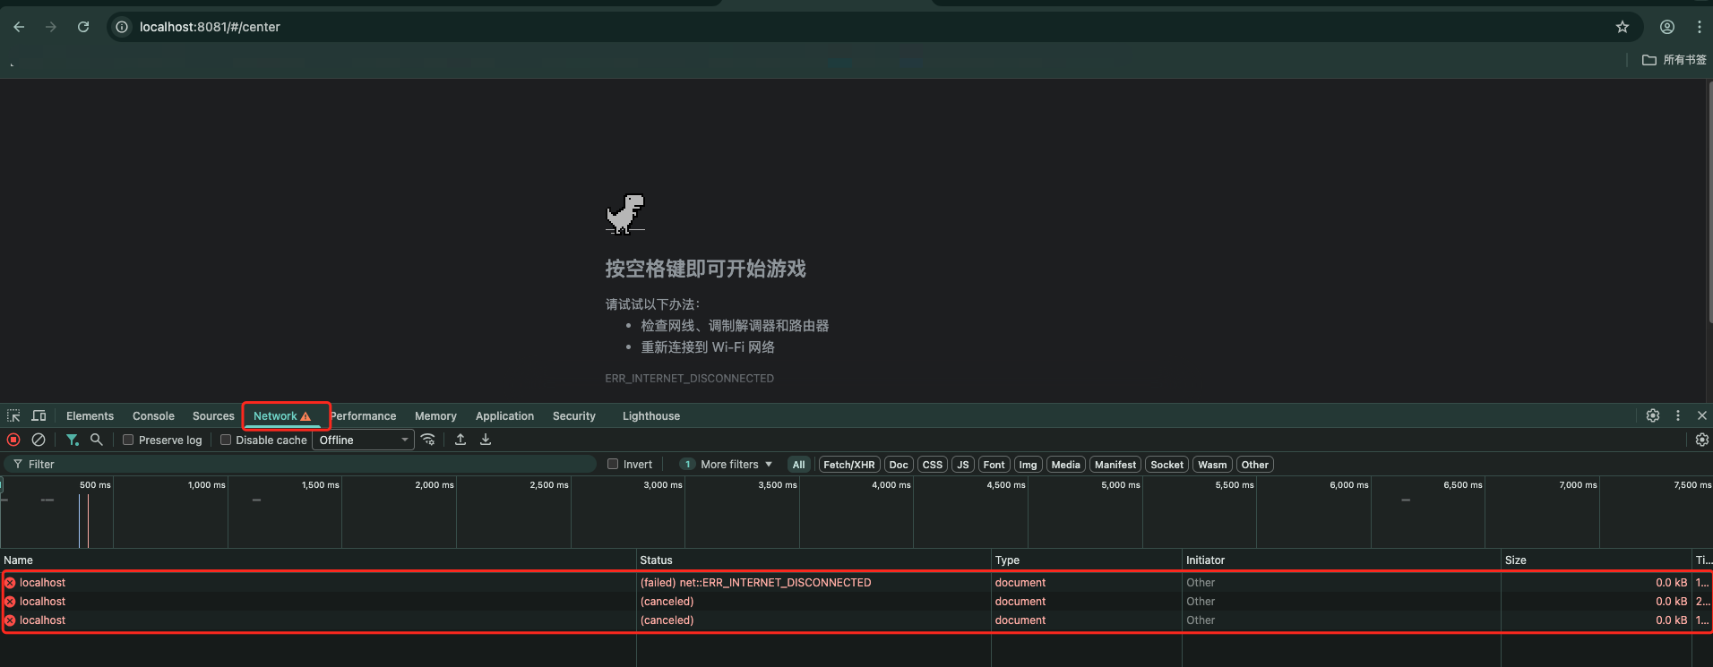Select the failed ERR_INTERNET_DISCONNECTED localhost request
Viewport: 1713px width, 667px height.
pyautogui.click(x=856, y=583)
